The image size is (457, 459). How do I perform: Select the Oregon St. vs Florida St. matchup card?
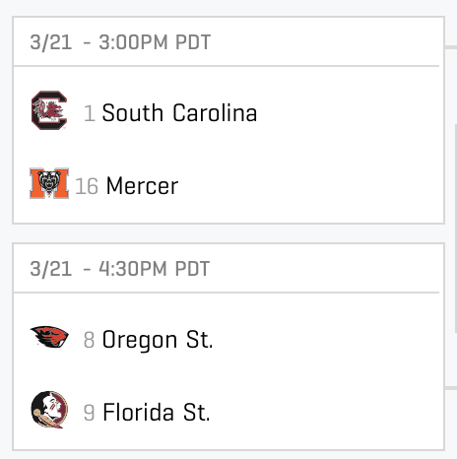click(228, 347)
